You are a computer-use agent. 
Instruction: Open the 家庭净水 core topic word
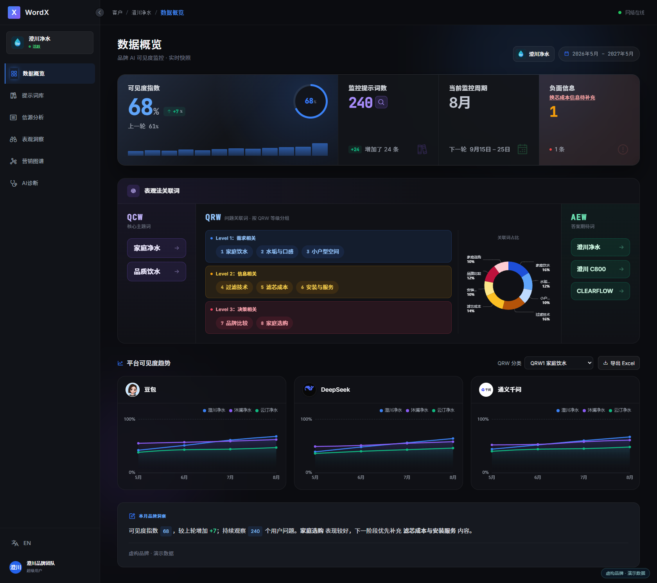pos(156,248)
